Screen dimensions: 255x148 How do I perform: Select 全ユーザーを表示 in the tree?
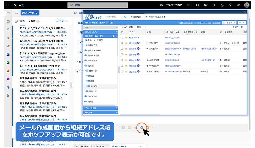pos(94,40)
